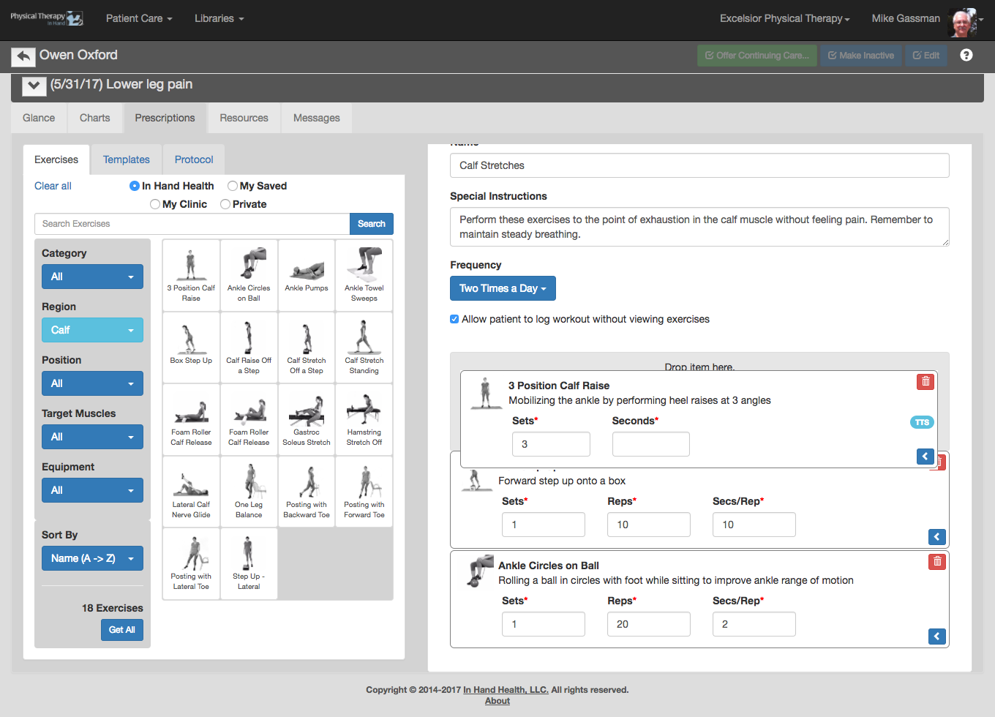Choose One Leg Balance exercise
995x717 pixels.
pos(249,491)
